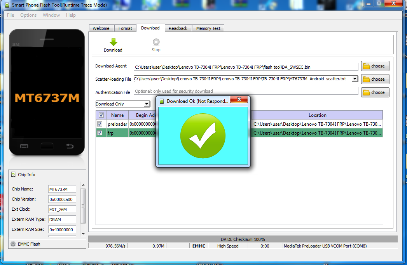Click the 0:00 elapsed time cell
This screenshot has width=407, height=265.
(265, 246)
